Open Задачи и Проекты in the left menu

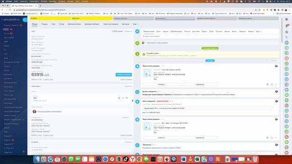11,25
